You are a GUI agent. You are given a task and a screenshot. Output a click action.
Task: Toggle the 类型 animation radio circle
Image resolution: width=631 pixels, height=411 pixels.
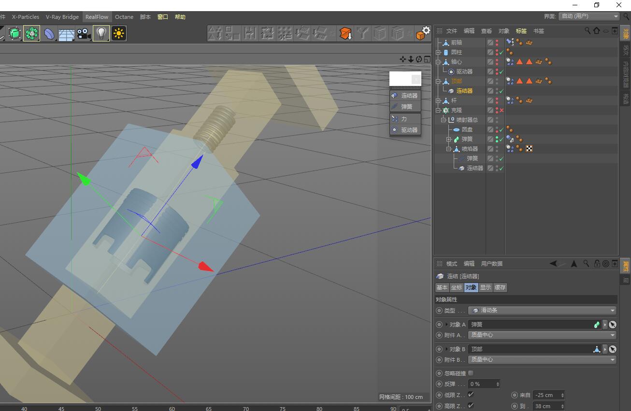[439, 311]
